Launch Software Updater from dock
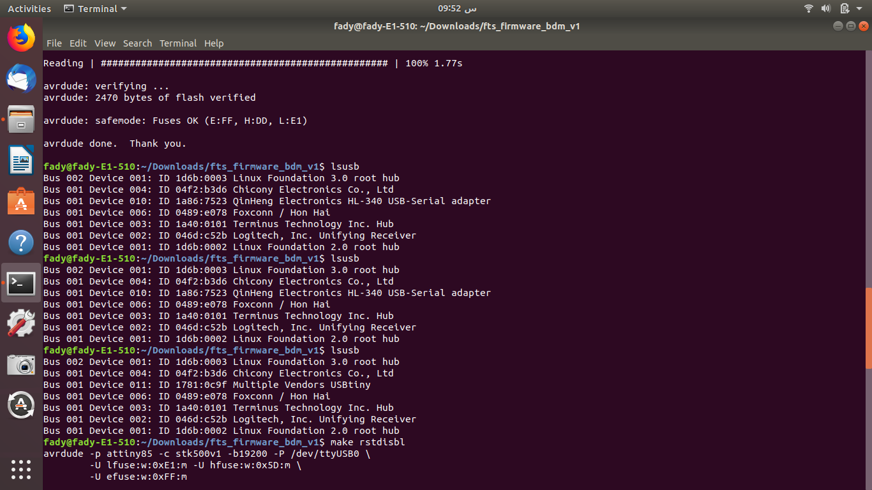The height and width of the screenshot is (490, 872). coord(21,405)
